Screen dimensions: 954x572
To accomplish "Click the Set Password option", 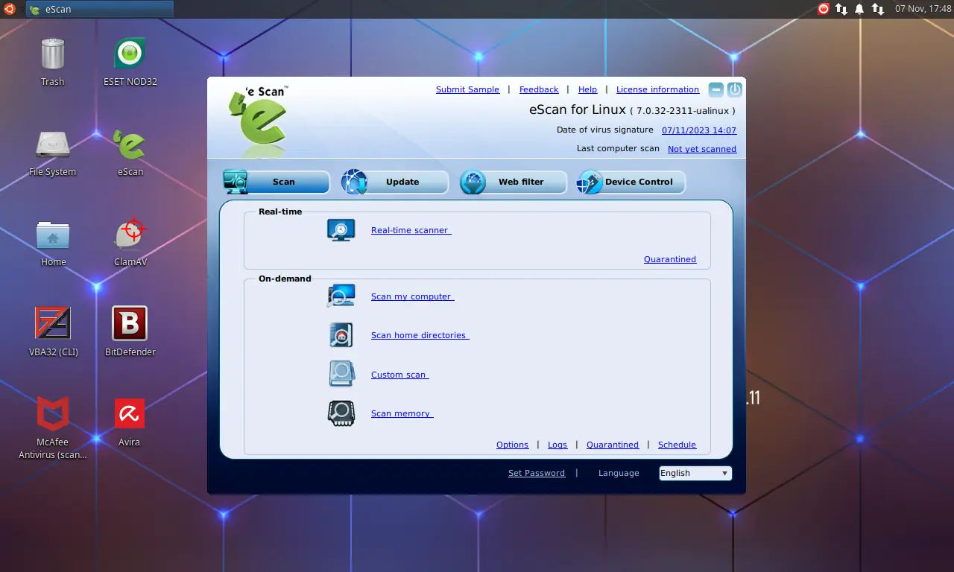I will tap(536, 473).
